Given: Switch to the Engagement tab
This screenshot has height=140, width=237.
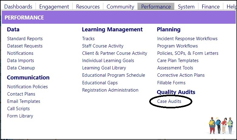Looking at the screenshot, I should click(54, 7).
